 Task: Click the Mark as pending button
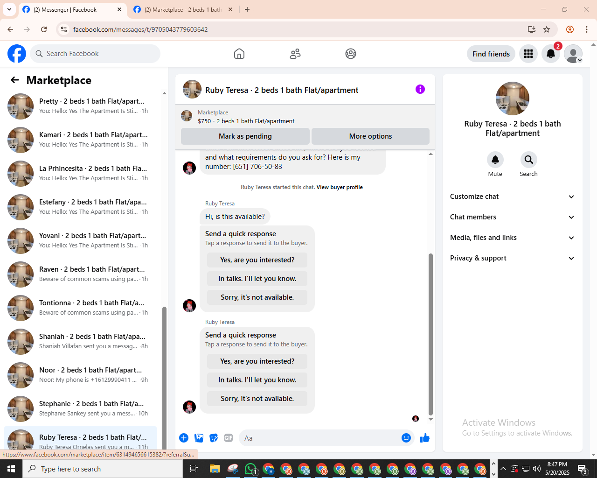click(245, 136)
